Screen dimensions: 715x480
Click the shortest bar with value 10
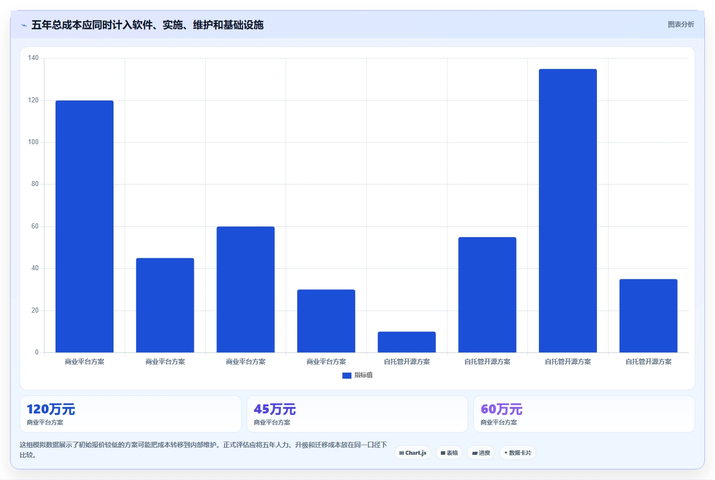coord(407,342)
